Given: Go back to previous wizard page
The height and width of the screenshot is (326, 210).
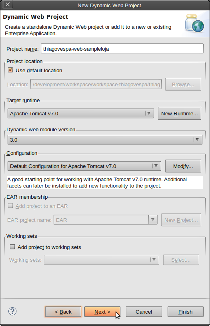Looking at the screenshot, I should [63, 312].
